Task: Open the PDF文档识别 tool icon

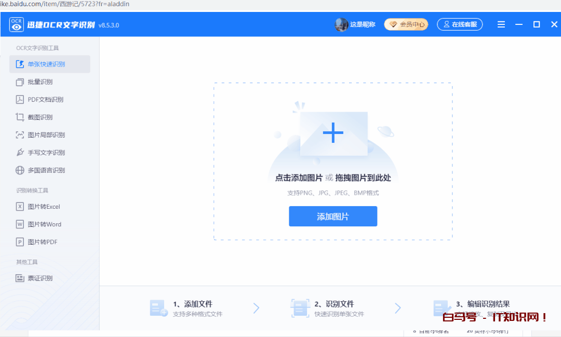Action: click(x=20, y=100)
